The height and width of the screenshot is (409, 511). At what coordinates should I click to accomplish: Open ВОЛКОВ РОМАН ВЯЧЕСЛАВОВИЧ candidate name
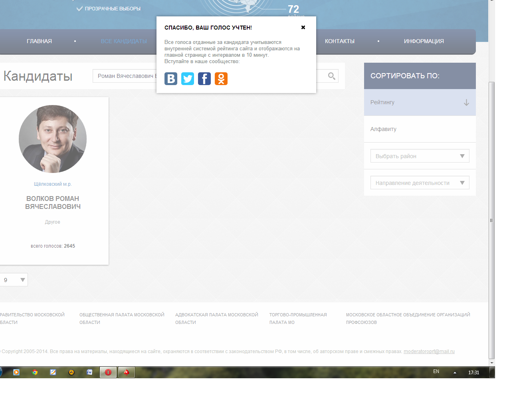(x=53, y=203)
